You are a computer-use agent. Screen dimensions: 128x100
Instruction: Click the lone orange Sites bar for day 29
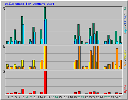point(113,65)
